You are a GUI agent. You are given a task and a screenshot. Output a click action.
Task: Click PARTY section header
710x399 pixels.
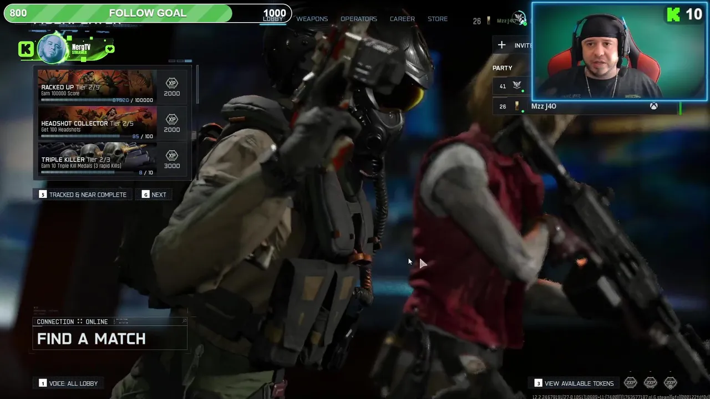coord(503,68)
